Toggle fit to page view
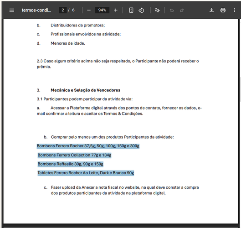 131,10
